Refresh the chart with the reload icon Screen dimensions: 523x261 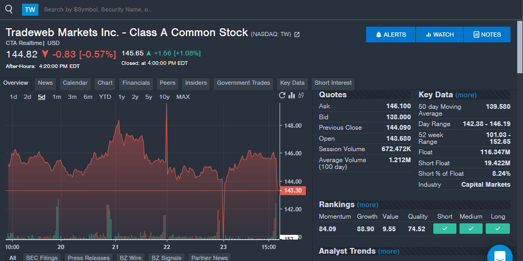[x=282, y=95]
